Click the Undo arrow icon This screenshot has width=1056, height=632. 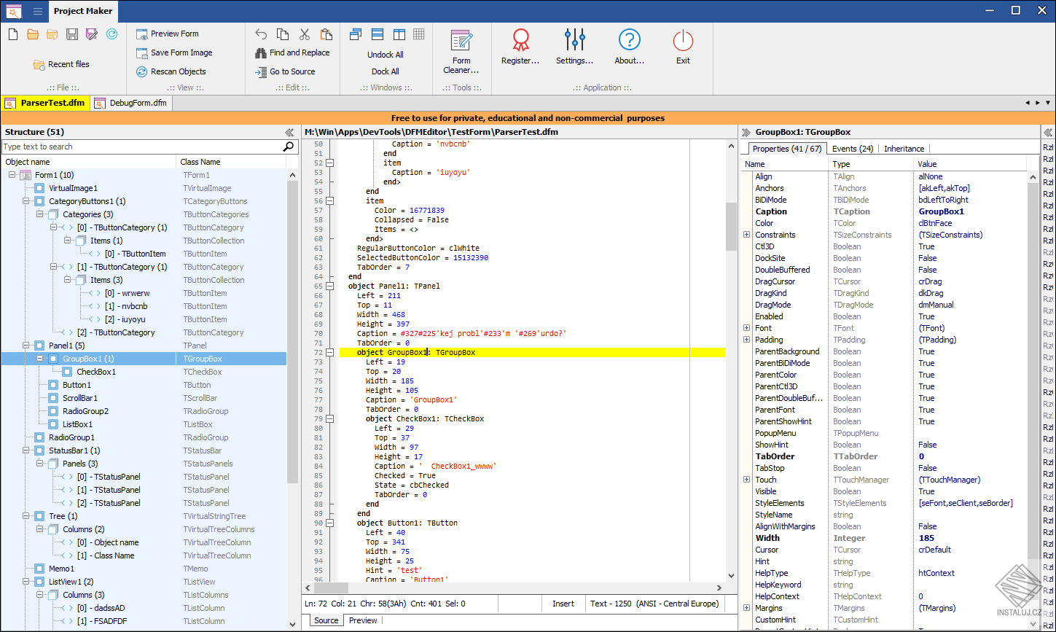point(261,34)
